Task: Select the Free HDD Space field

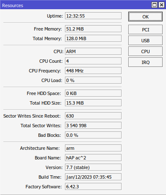Action: [93, 93]
